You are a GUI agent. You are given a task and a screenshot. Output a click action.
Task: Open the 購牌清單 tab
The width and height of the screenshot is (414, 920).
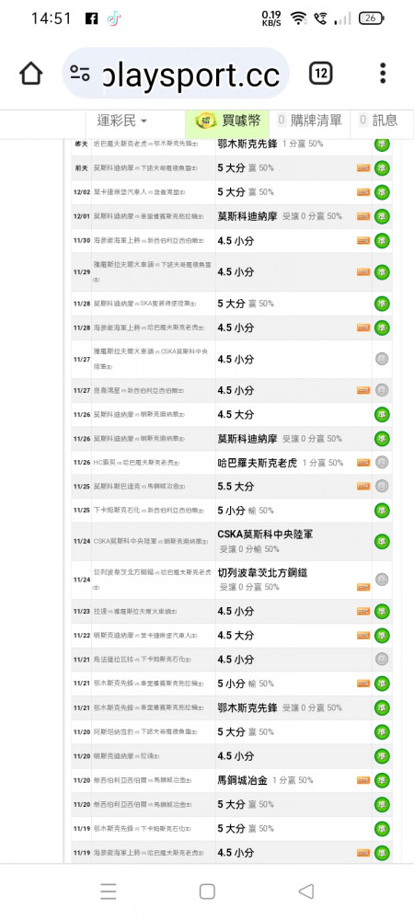tap(310, 121)
